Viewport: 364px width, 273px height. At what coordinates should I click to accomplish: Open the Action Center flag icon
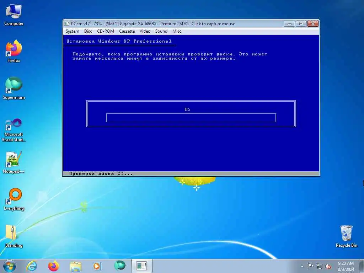click(311, 266)
